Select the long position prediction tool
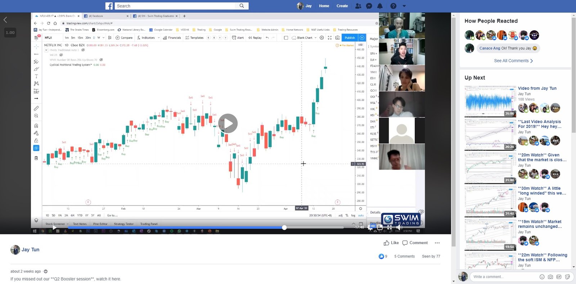The height and width of the screenshot is (284, 576). pos(36,91)
